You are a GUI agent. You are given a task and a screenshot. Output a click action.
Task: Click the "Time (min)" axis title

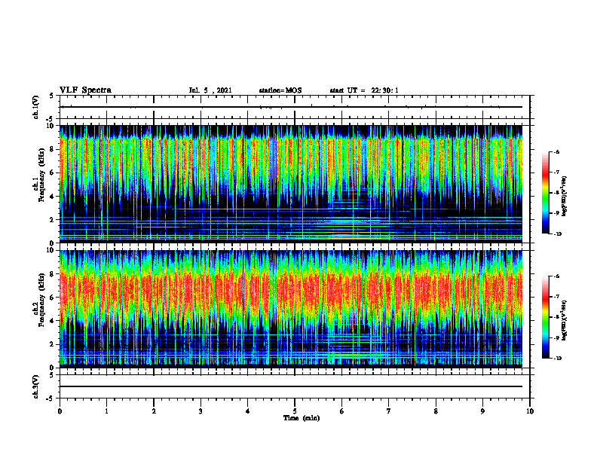pyautogui.click(x=302, y=418)
